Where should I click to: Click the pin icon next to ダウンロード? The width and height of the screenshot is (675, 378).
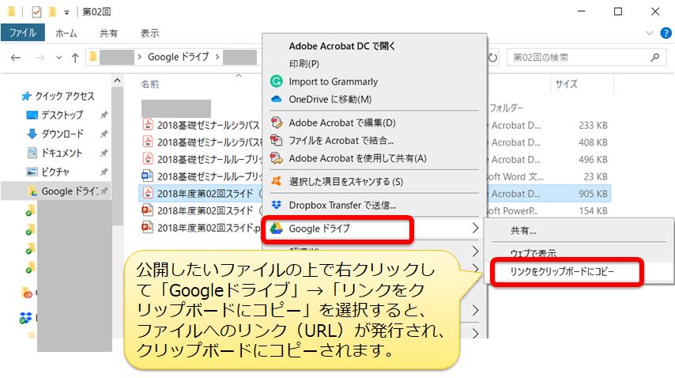click(x=104, y=134)
